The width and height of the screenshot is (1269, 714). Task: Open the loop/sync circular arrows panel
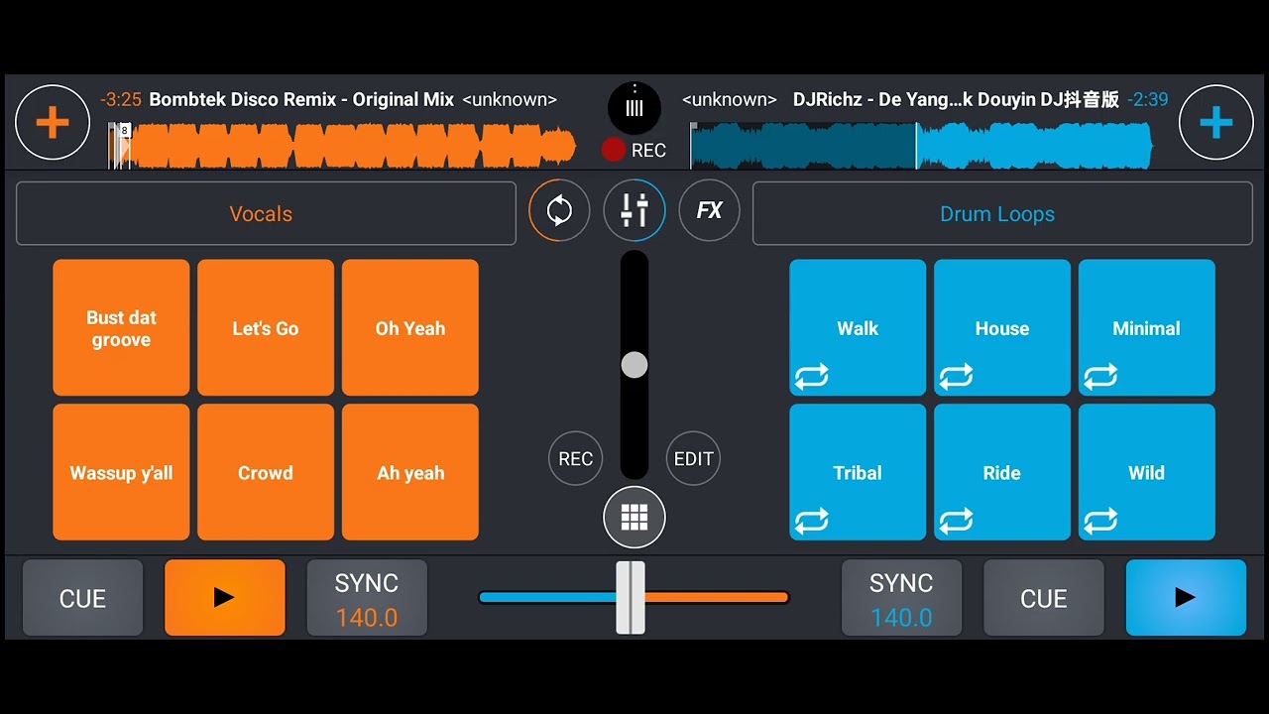coord(559,210)
